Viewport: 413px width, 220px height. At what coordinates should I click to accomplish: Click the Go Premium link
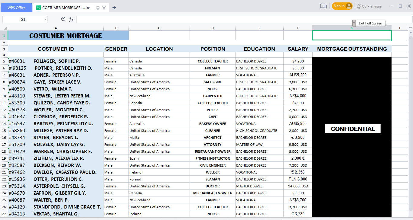(x=369, y=6)
